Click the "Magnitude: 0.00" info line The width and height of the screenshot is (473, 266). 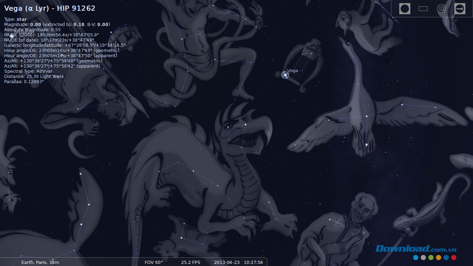click(x=57, y=25)
